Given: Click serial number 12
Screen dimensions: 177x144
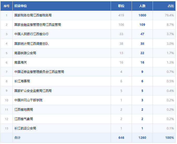Looking at the screenshot, I should click(x=6, y=119).
